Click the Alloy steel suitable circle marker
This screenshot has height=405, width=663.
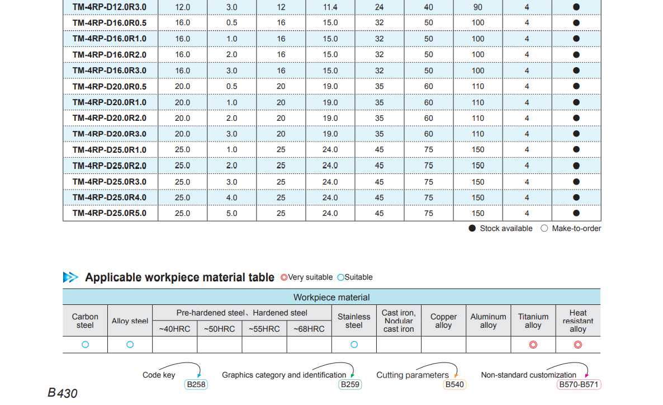[x=130, y=345]
